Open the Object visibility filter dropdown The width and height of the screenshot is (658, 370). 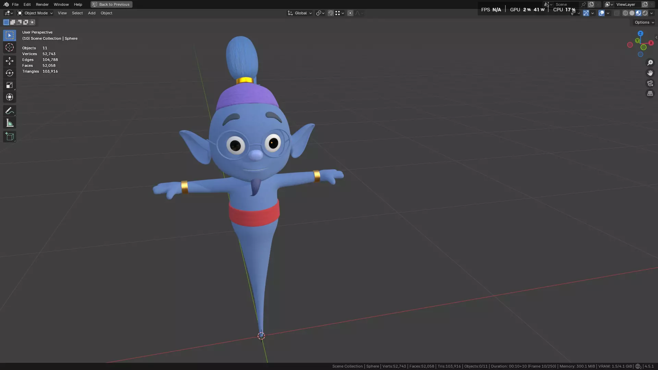pyautogui.click(x=575, y=13)
